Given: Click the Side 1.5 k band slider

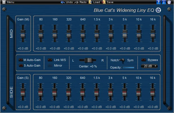Looking at the screenshot, I should 96,92.
